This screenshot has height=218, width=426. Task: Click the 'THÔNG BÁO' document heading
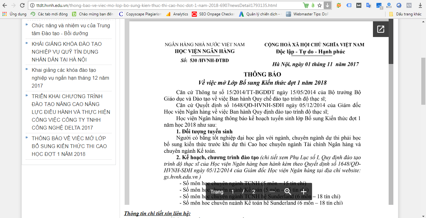262,74
